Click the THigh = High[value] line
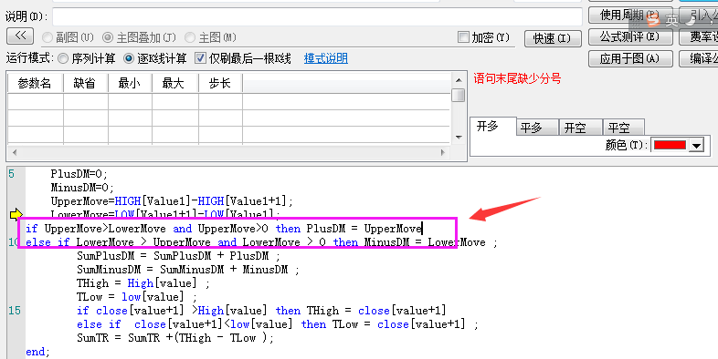This screenshot has width=718, height=359. (143, 283)
